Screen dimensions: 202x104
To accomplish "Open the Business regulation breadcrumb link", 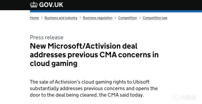I will coord(98,18).
